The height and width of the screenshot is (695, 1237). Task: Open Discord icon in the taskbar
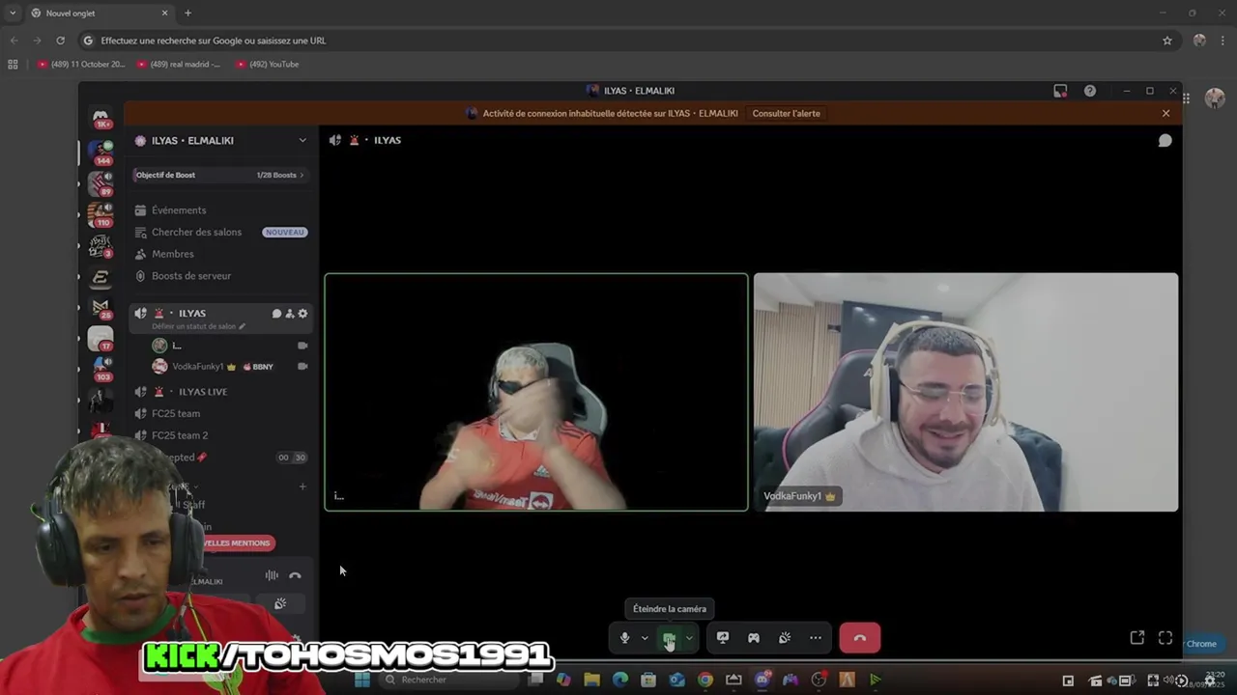coord(762,680)
